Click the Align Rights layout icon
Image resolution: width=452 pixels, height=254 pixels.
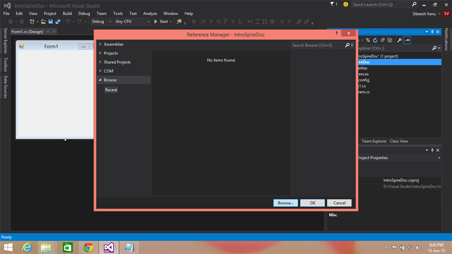(218, 21)
